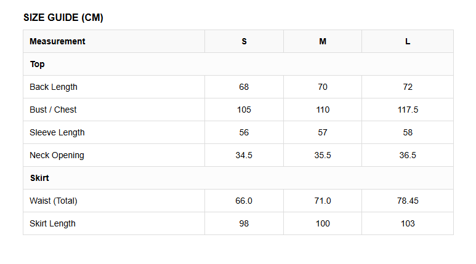
Task: Click the Skirt Length row label
Action: (x=52, y=223)
